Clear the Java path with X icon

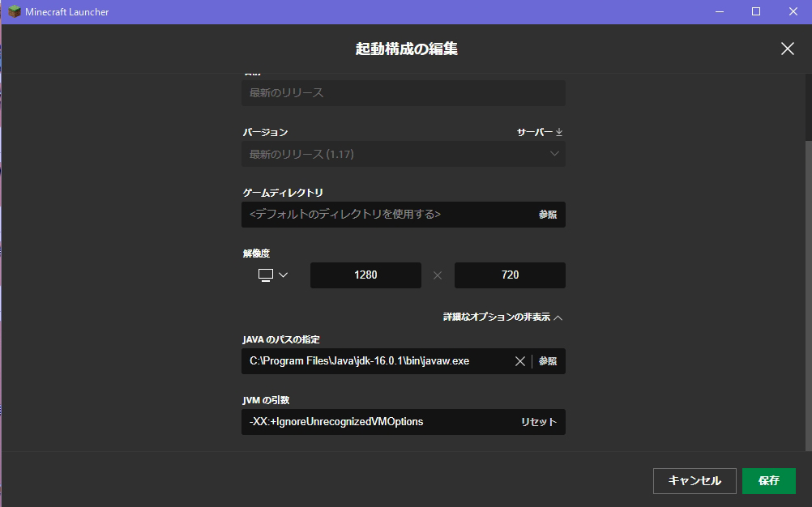point(520,361)
